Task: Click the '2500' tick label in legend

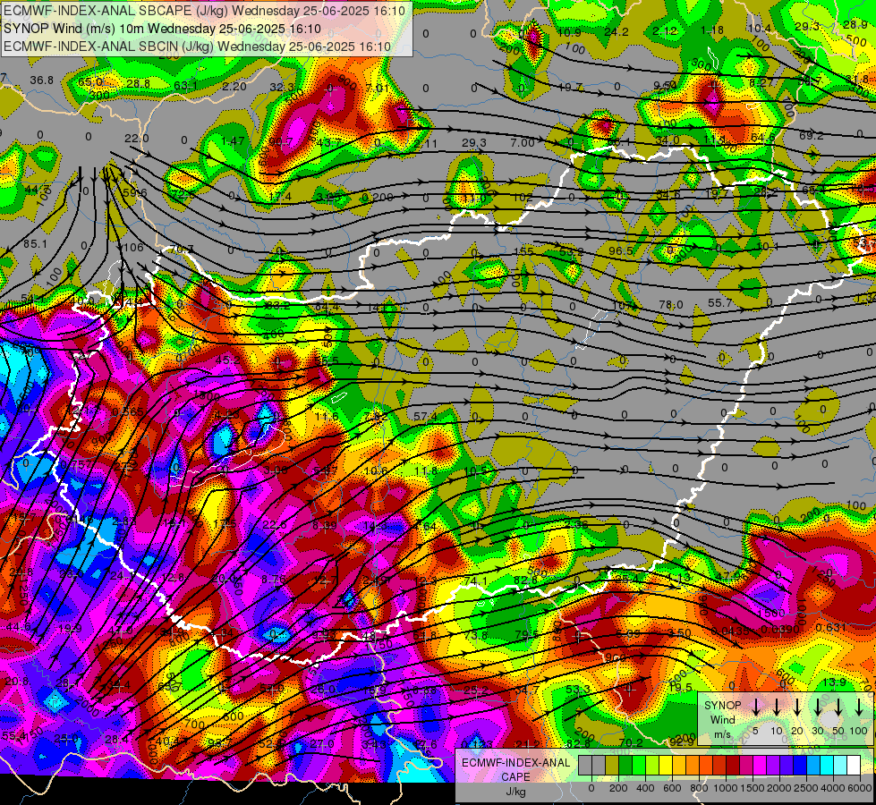Action: (x=806, y=788)
